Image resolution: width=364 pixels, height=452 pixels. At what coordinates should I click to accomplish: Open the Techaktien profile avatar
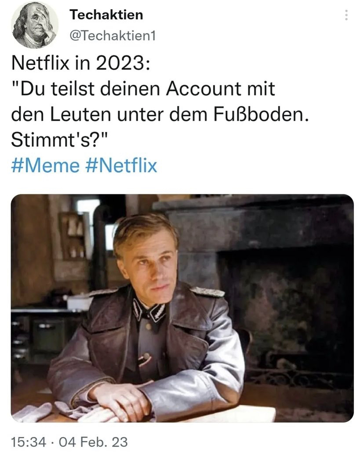tap(34, 25)
